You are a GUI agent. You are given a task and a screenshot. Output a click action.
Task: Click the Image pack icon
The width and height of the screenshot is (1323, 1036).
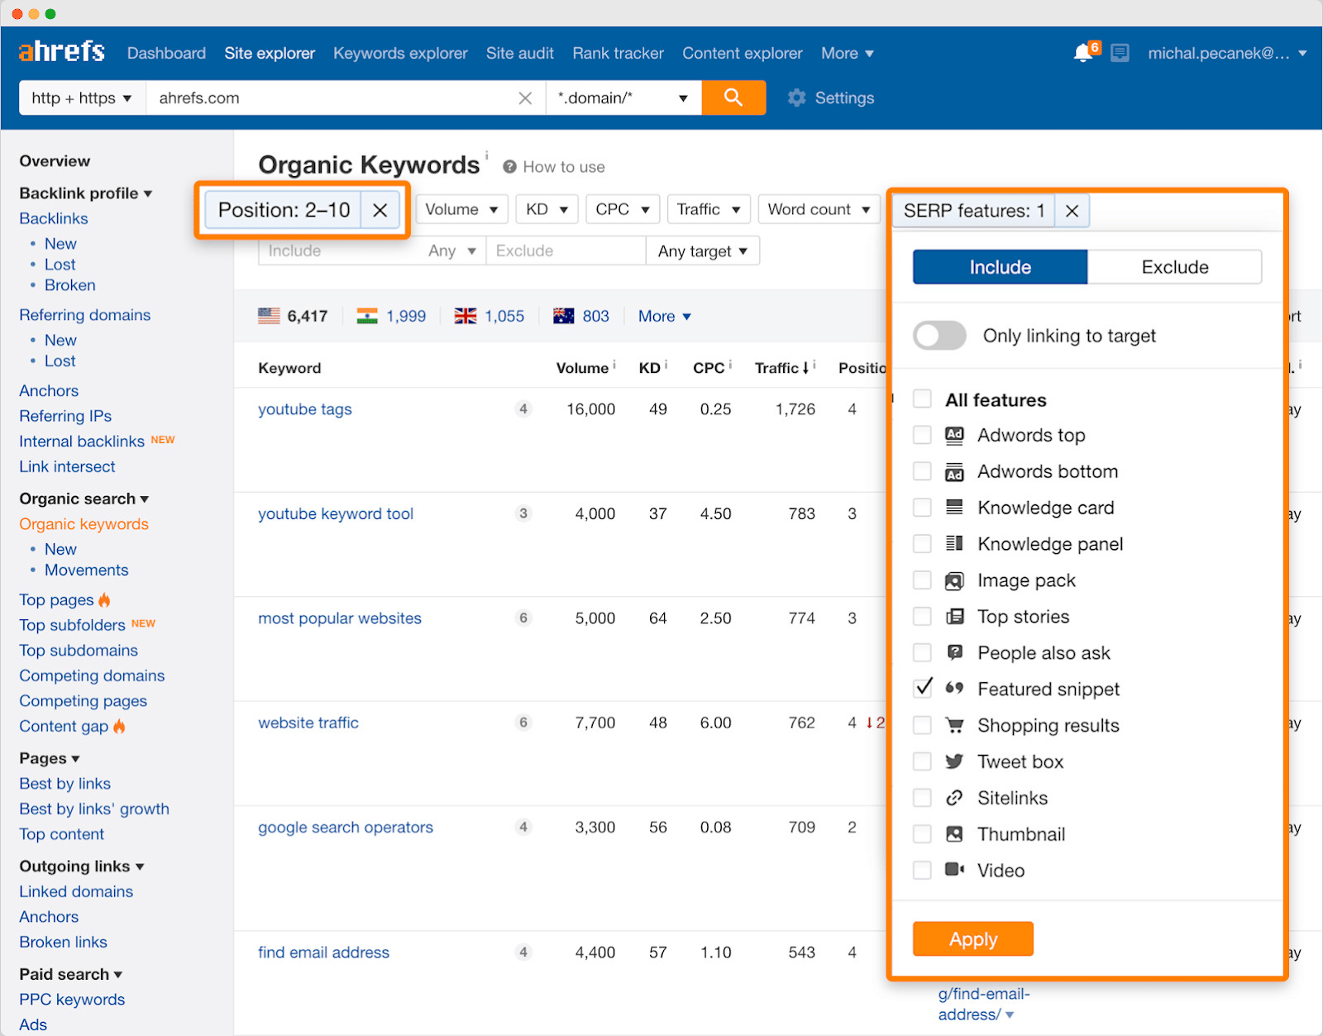(954, 580)
